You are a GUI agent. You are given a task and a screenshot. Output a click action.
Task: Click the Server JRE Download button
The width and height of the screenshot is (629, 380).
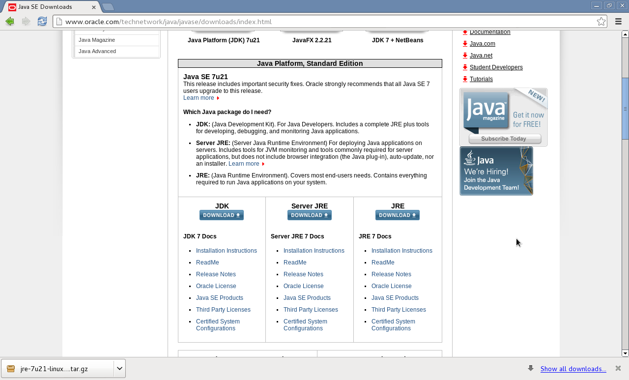pos(310,215)
